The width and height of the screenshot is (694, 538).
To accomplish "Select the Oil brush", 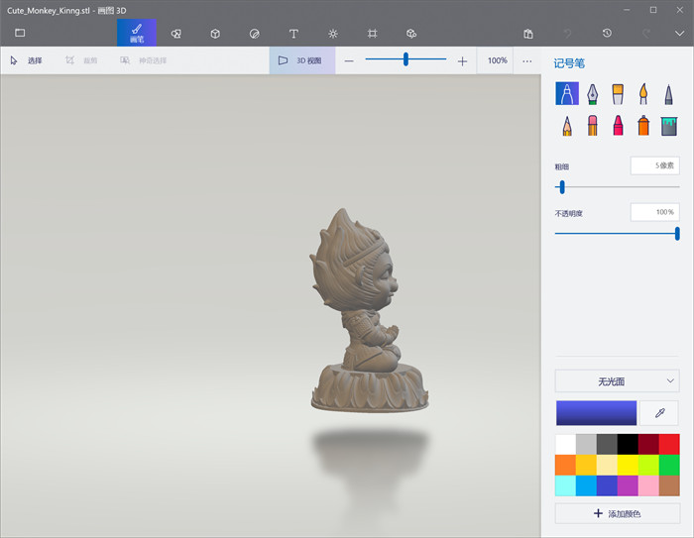I will pos(618,94).
